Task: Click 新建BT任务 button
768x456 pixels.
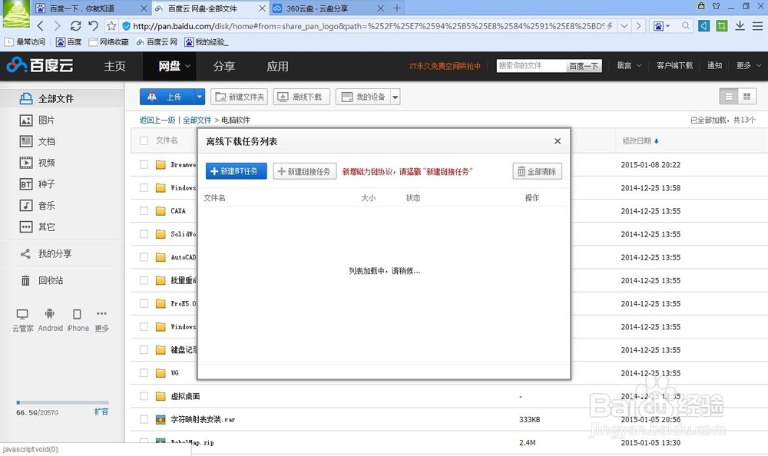Action: coord(236,171)
